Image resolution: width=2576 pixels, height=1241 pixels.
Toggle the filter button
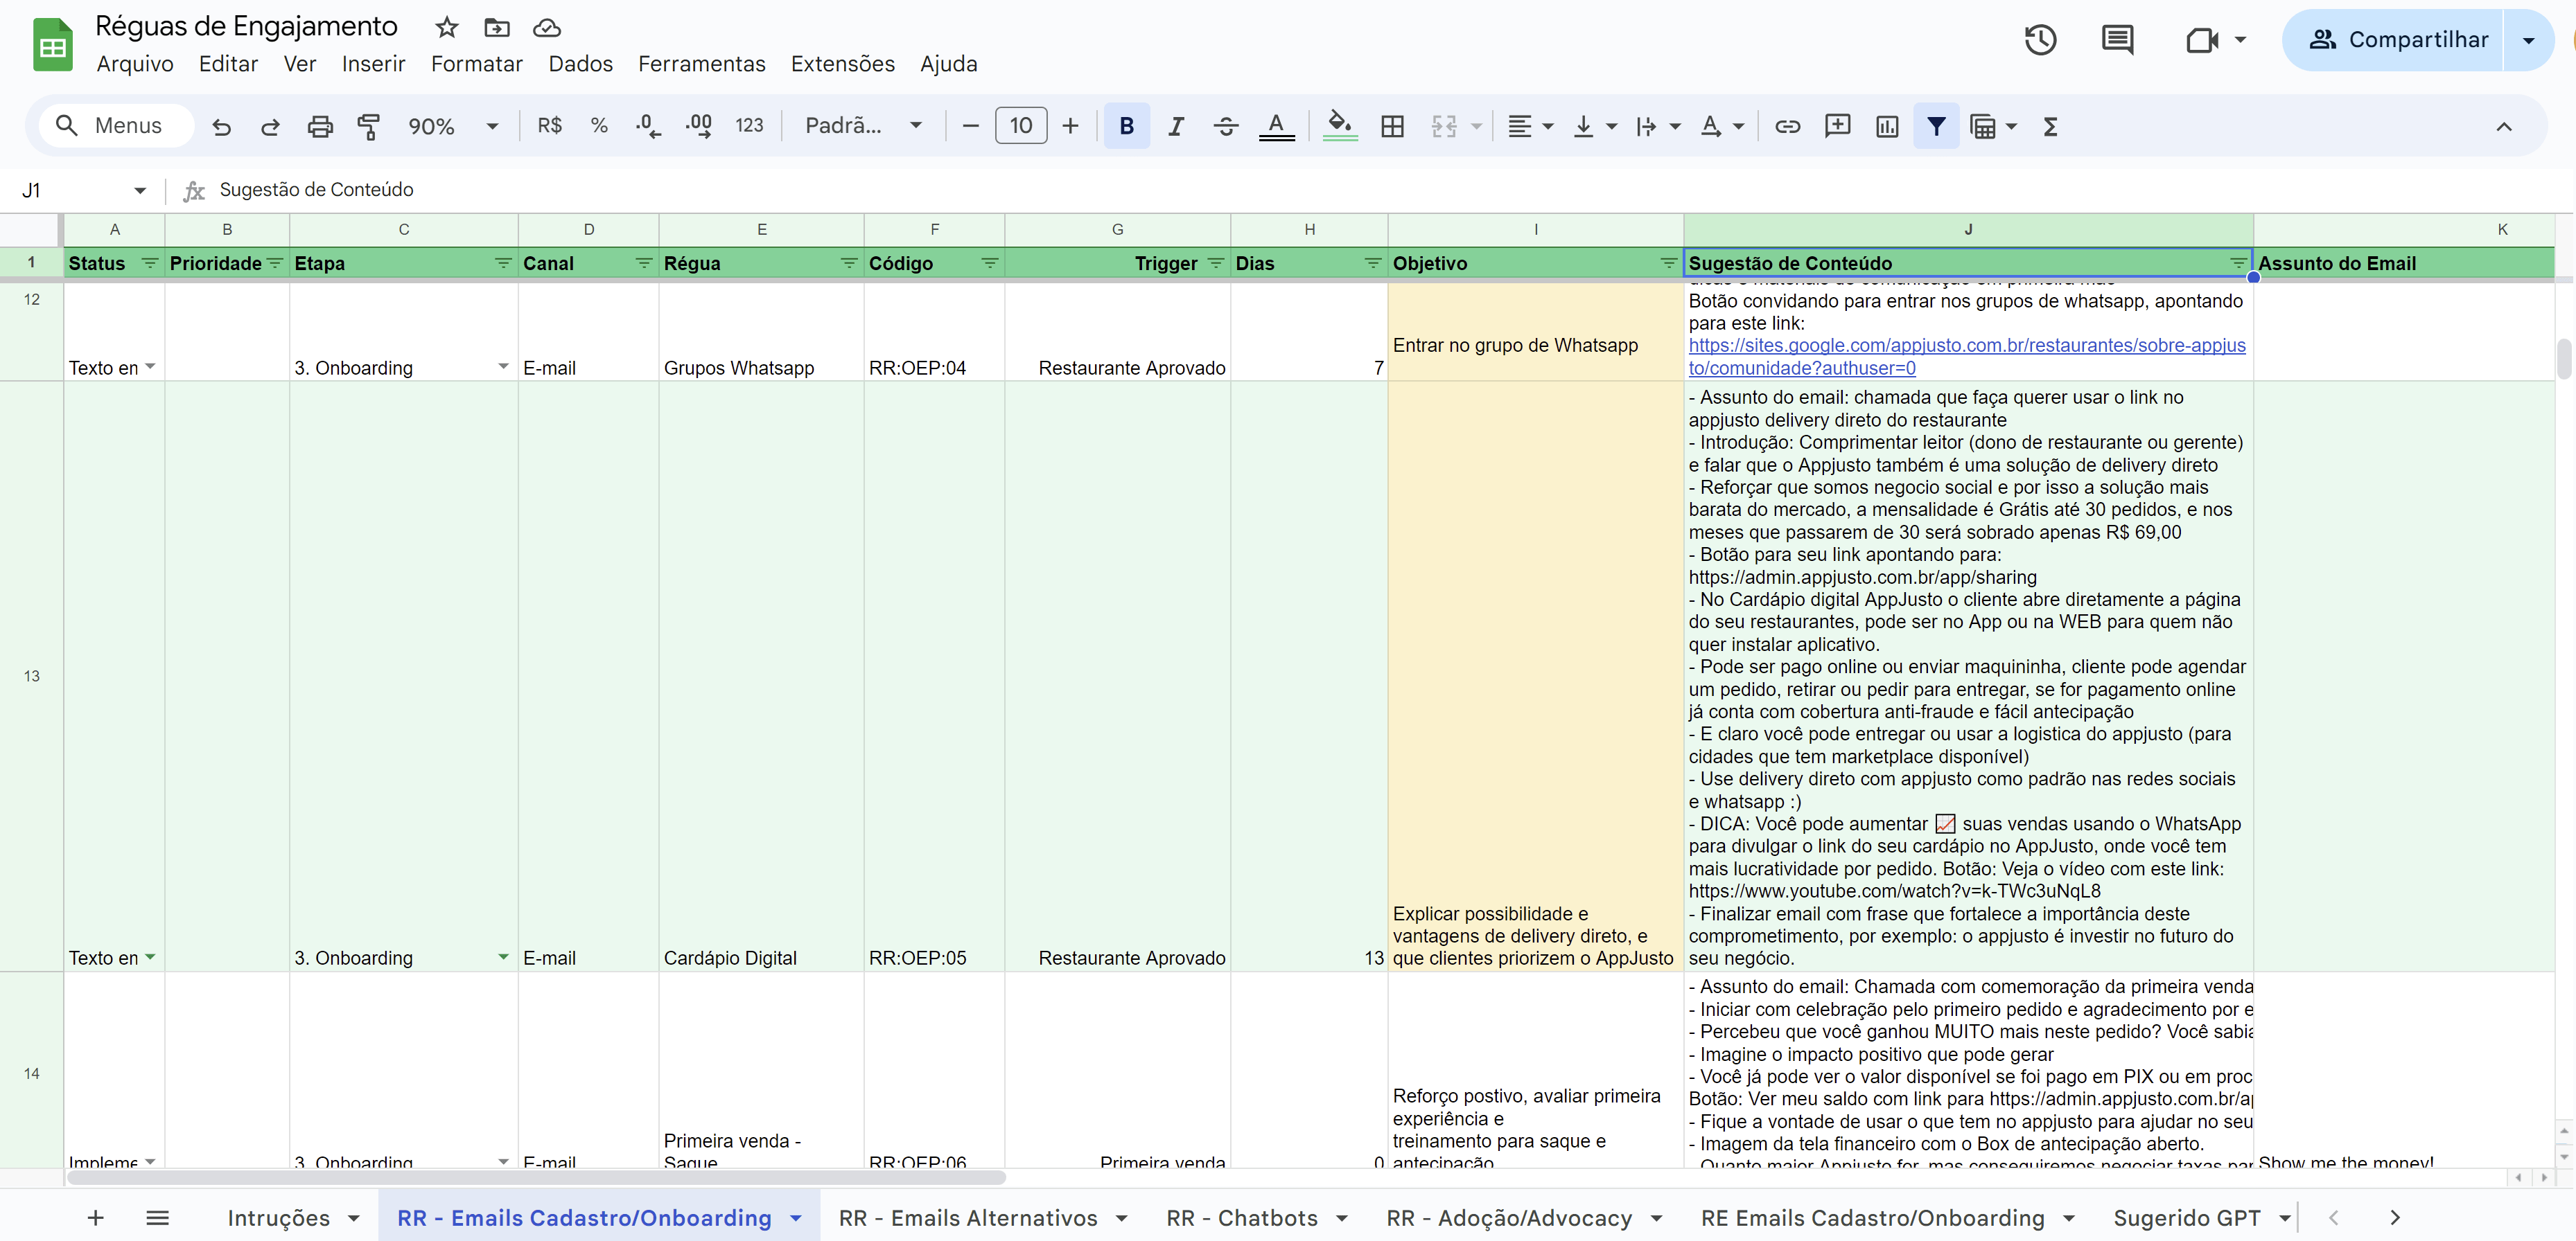pyautogui.click(x=1936, y=126)
